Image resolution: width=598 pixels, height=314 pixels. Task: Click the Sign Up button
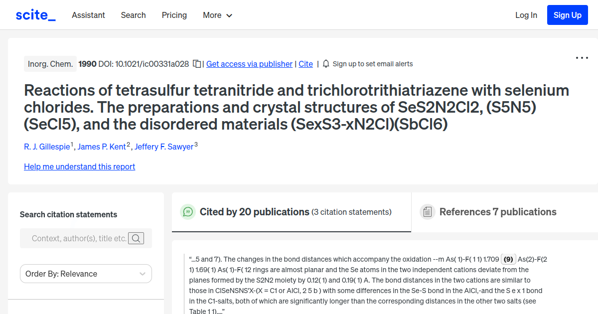pyautogui.click(x=567, y=15)
